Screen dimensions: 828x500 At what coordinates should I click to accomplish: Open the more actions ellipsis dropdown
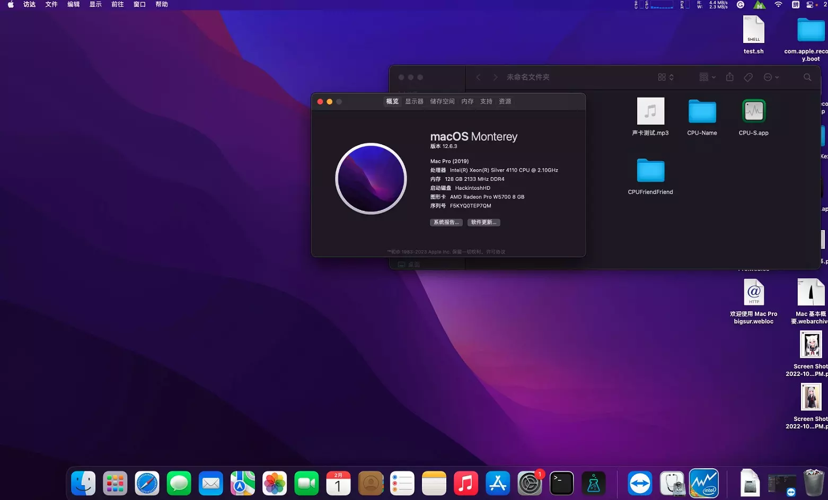[x=771, y=77]
